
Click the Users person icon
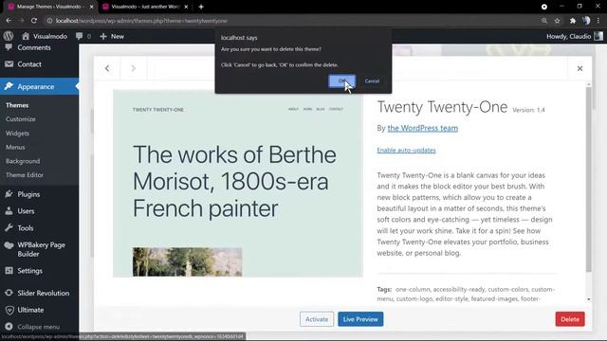9,210
